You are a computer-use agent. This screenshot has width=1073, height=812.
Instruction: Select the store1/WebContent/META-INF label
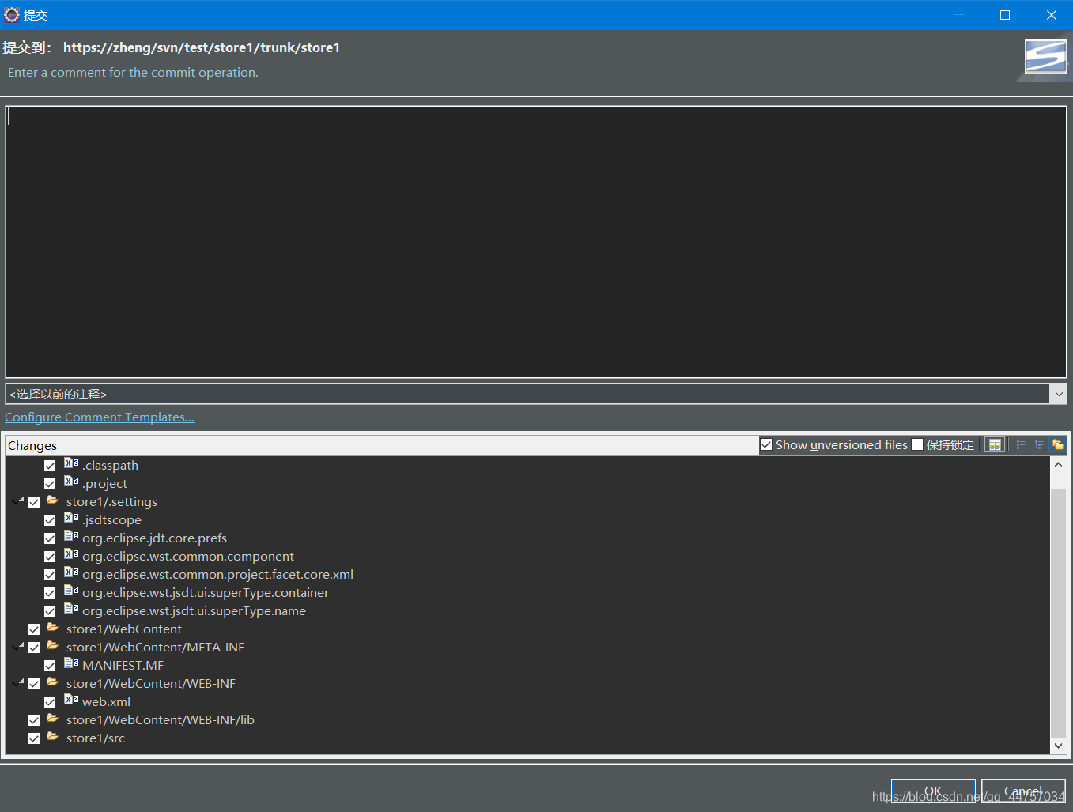[x=155, y=648]
